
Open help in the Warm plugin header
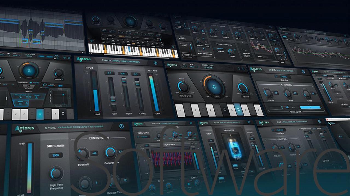249,122
